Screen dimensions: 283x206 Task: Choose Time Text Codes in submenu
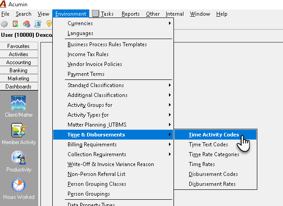coord(215,145)
